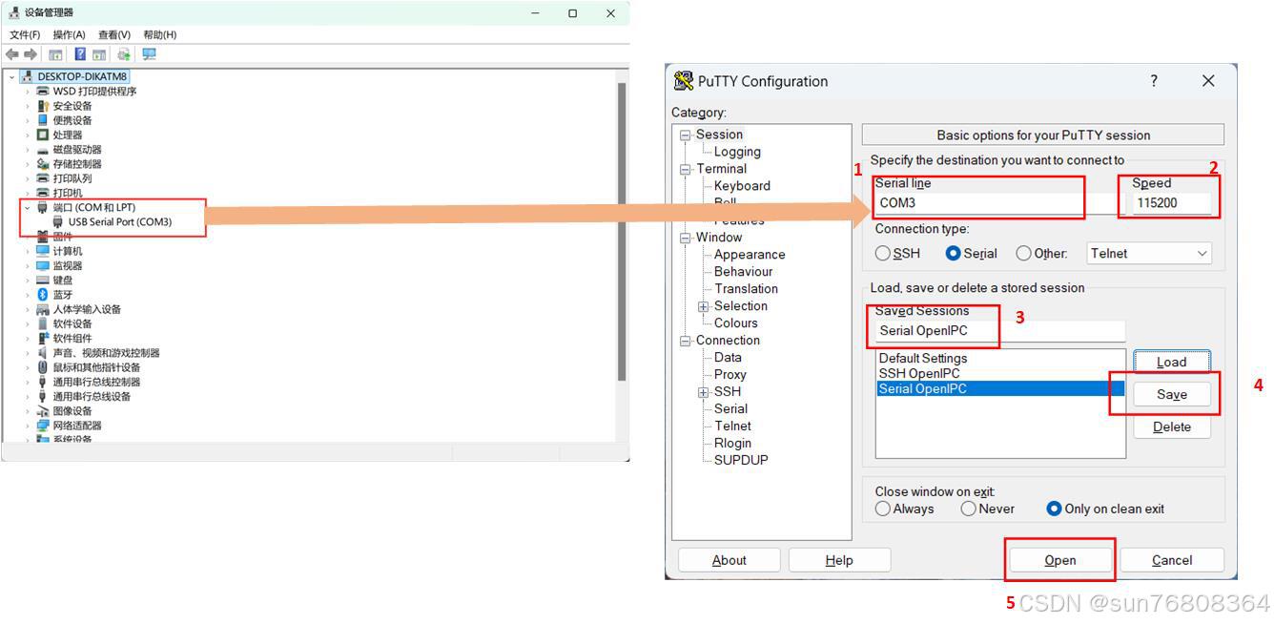Click the Save session button
1274x624 pixels.
coord(1172,394)
